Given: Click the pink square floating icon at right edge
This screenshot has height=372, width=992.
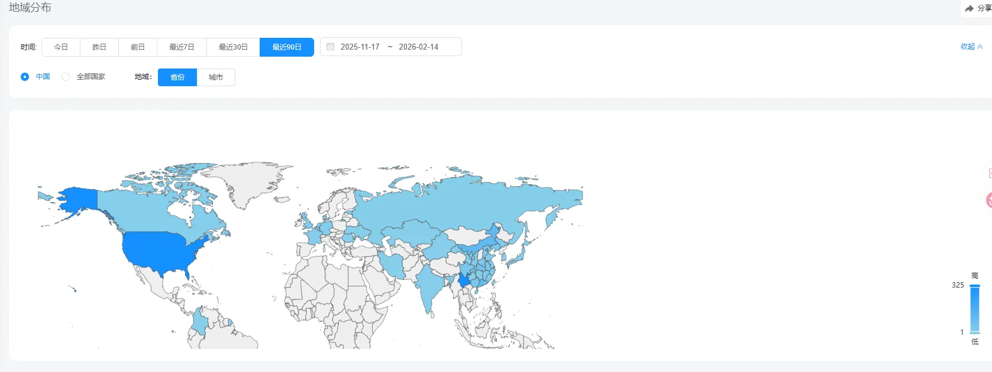Looking at the screenshot, I should (990, 174).
